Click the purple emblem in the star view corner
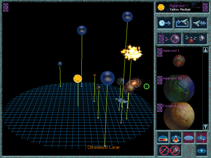 6,7
